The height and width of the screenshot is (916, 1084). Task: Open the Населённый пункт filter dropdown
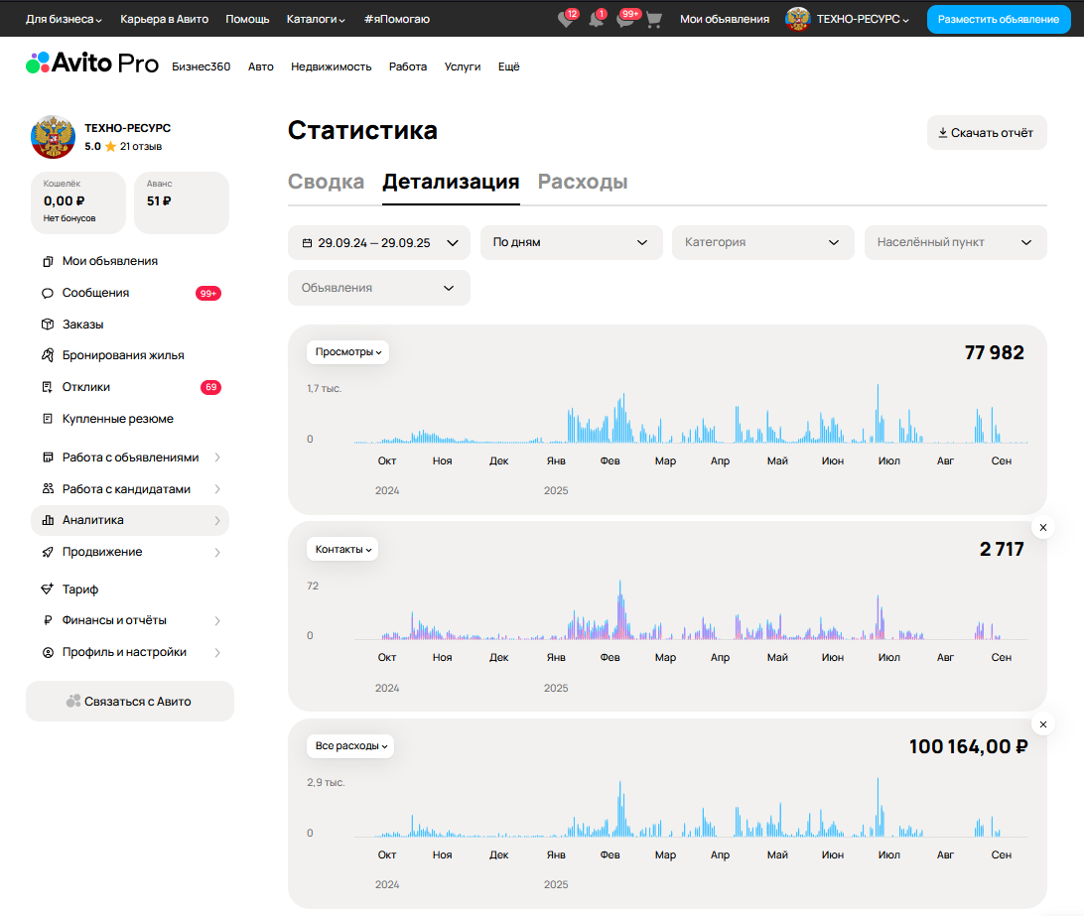[x=955, y=243]
